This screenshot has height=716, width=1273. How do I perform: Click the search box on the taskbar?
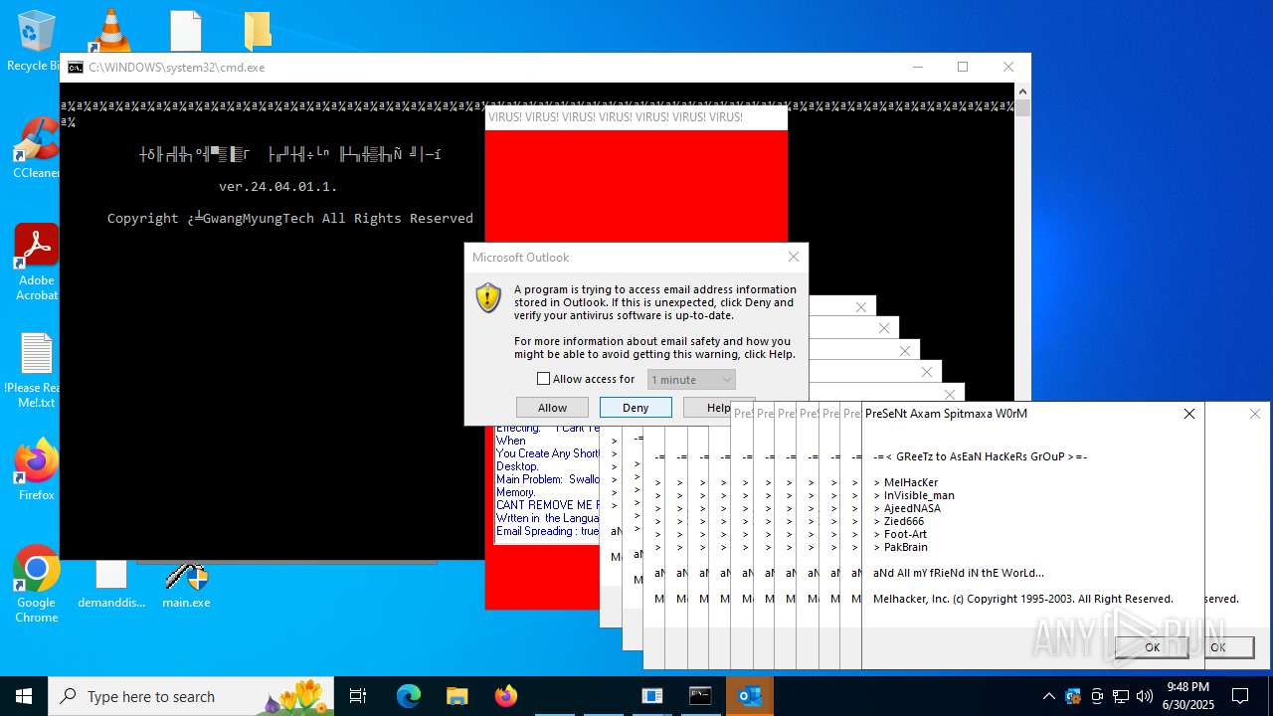[191, 696]
